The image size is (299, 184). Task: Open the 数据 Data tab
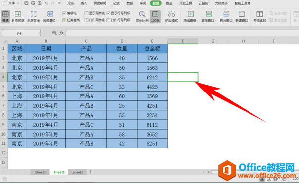point(130,3)
